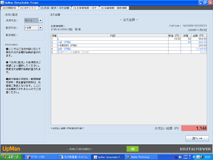Open the [1] order list tab
The width and height of the screenshot is (213, 160).
pyautogui.click(x=28, y=8)
